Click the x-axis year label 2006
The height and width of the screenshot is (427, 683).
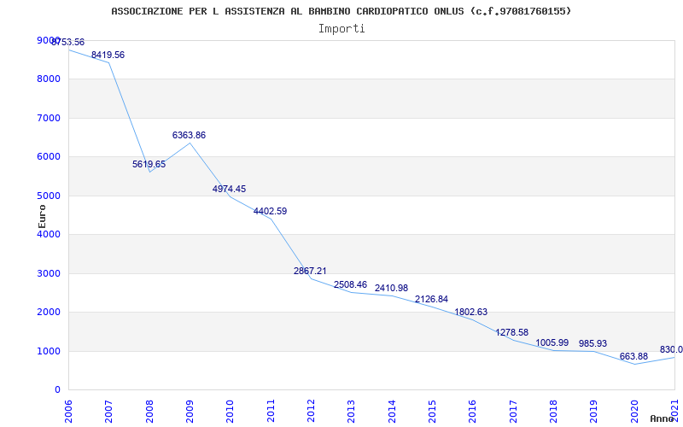[x=69, y=411]
